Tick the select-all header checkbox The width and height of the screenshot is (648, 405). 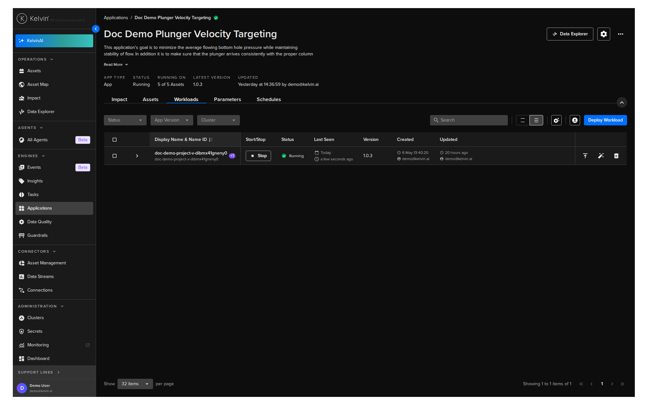pos(114,140)
